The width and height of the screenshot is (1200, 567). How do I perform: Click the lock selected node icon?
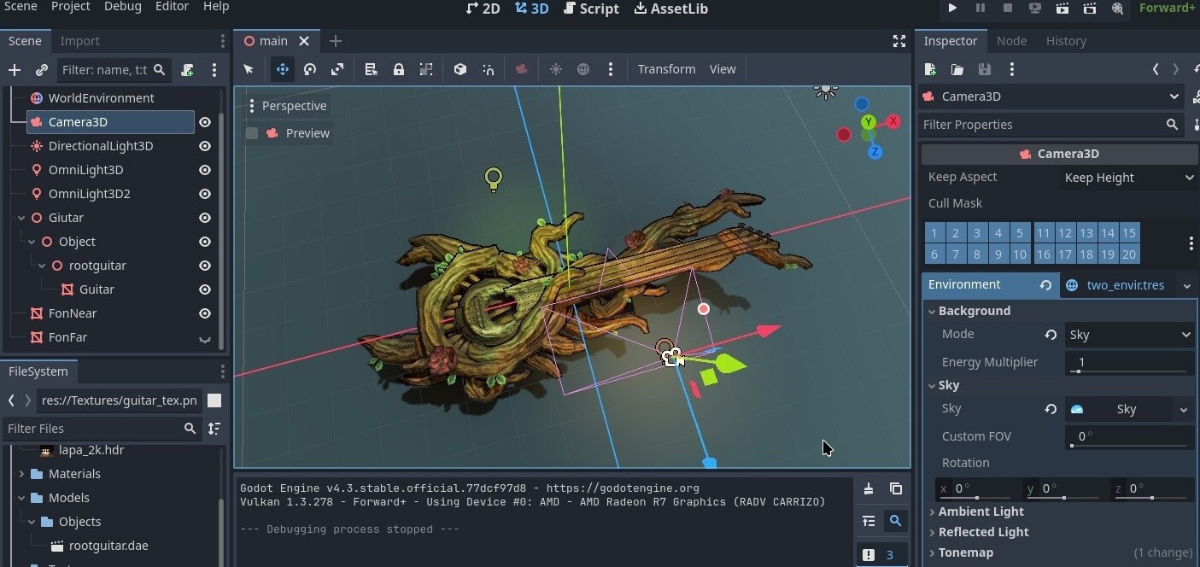tap(398, 69)
